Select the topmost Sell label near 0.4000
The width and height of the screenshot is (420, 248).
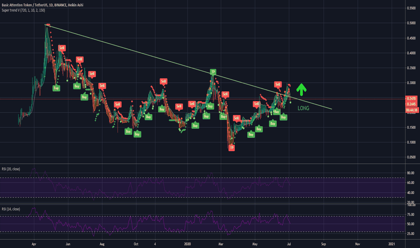pos(62,48)
